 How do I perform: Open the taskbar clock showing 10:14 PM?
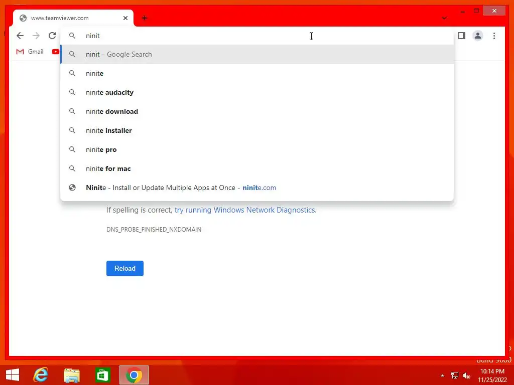click(492, 375)
